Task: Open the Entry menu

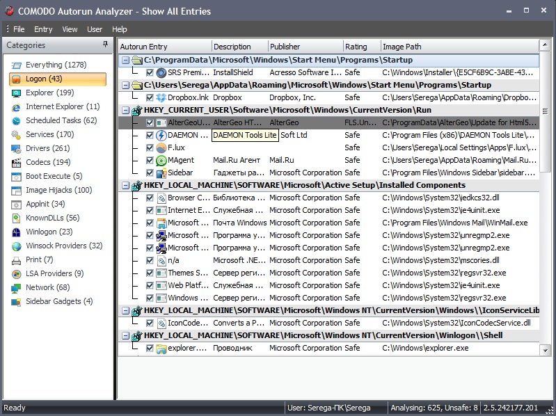Action: tap(43, 29)
